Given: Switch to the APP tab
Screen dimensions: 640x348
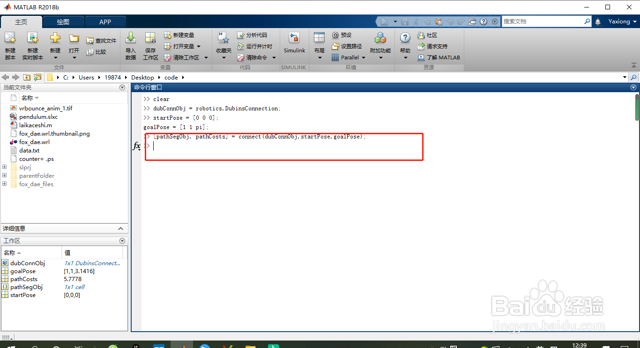Looking at the screenshot, I should pos(105,22).
